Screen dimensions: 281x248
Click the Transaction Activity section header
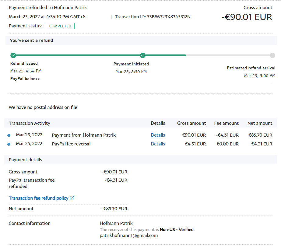pyautogui.click(x=30, y=123)
